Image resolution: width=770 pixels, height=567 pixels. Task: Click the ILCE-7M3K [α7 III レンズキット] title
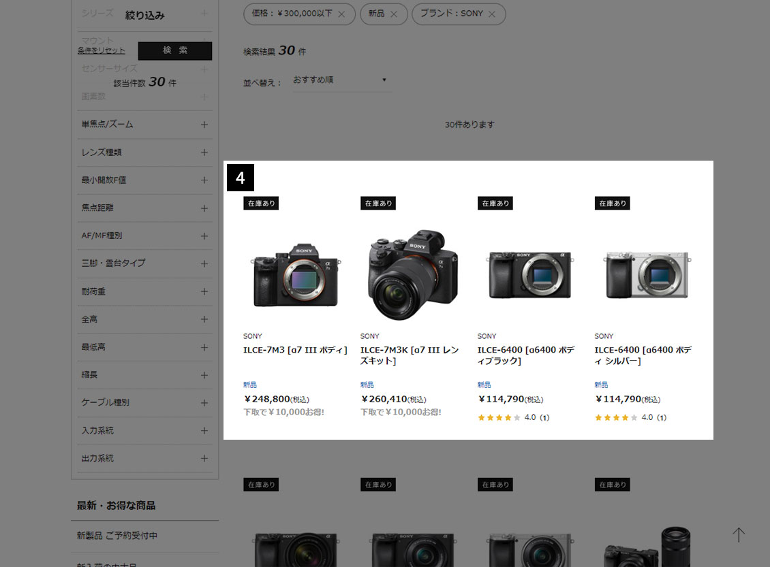pyautogui.click(x=410, y=355)
